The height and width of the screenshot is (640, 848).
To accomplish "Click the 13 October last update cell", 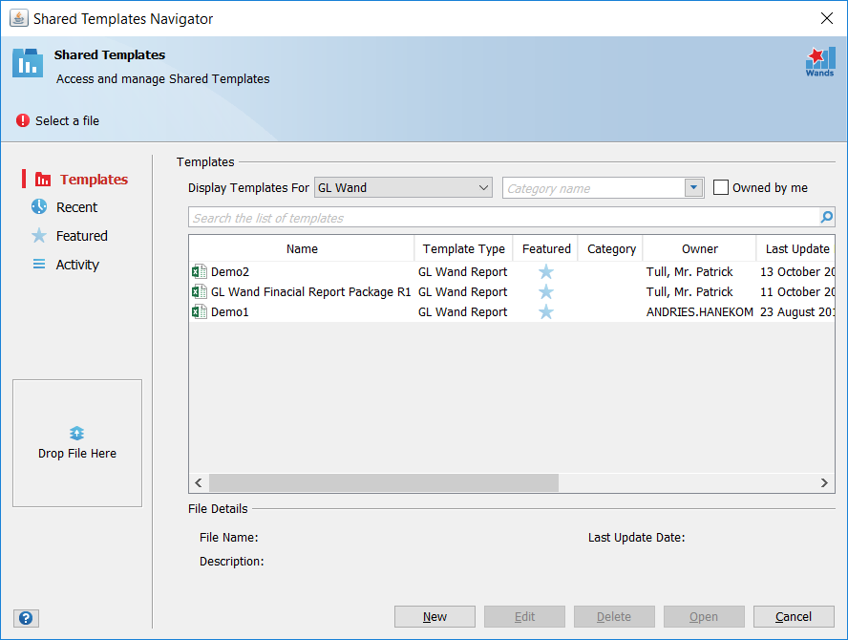I will point(797,271).
